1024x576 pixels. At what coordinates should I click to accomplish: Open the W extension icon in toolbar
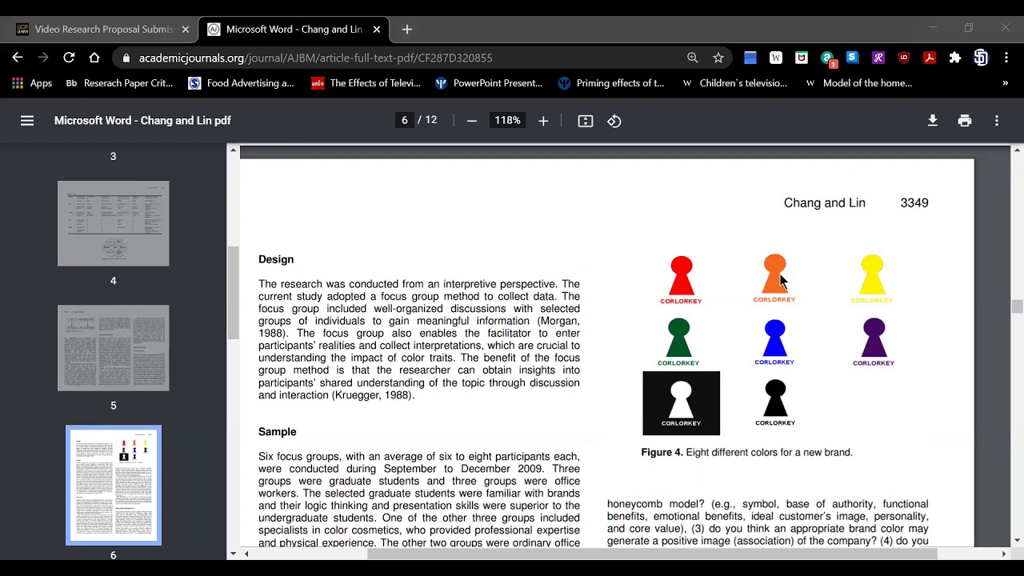(x=776, y=58)
